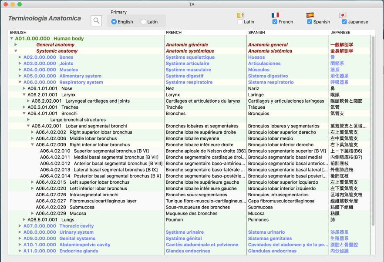Click the Latin flag icon

pyautogui.click(x=240, y=15)
